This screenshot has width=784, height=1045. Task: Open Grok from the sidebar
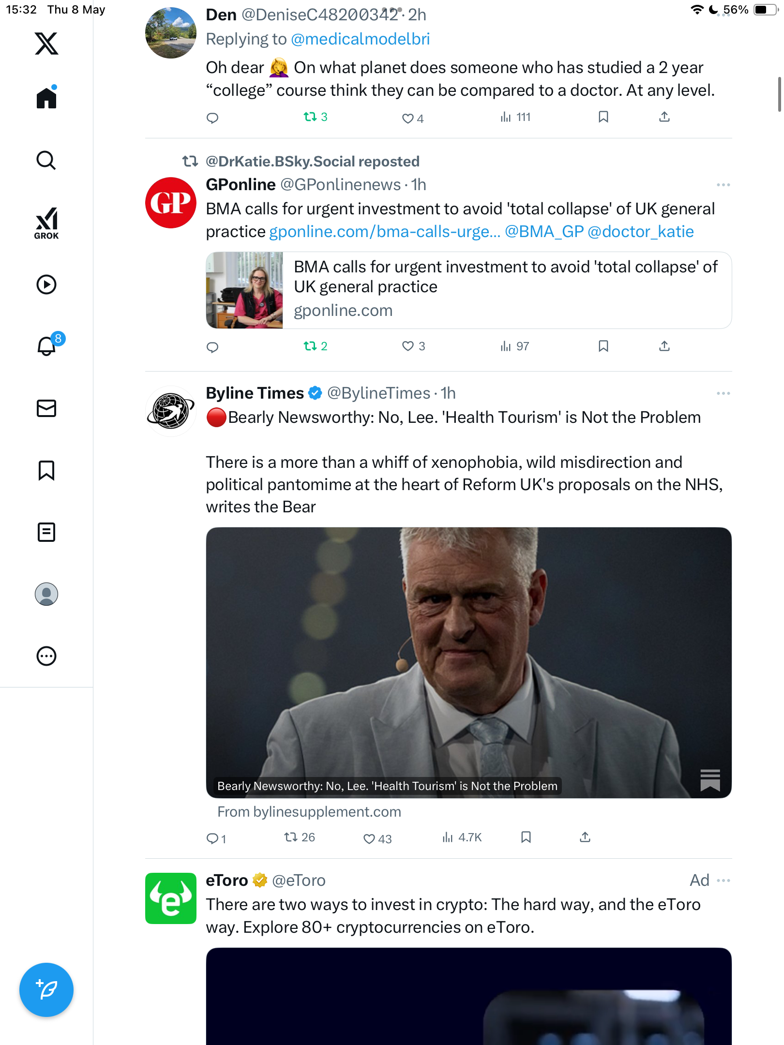pyautogui.click(x=46, y=223)
